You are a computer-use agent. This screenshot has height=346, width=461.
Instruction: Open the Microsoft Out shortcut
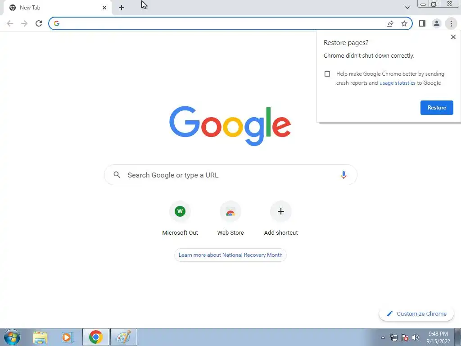180,219
